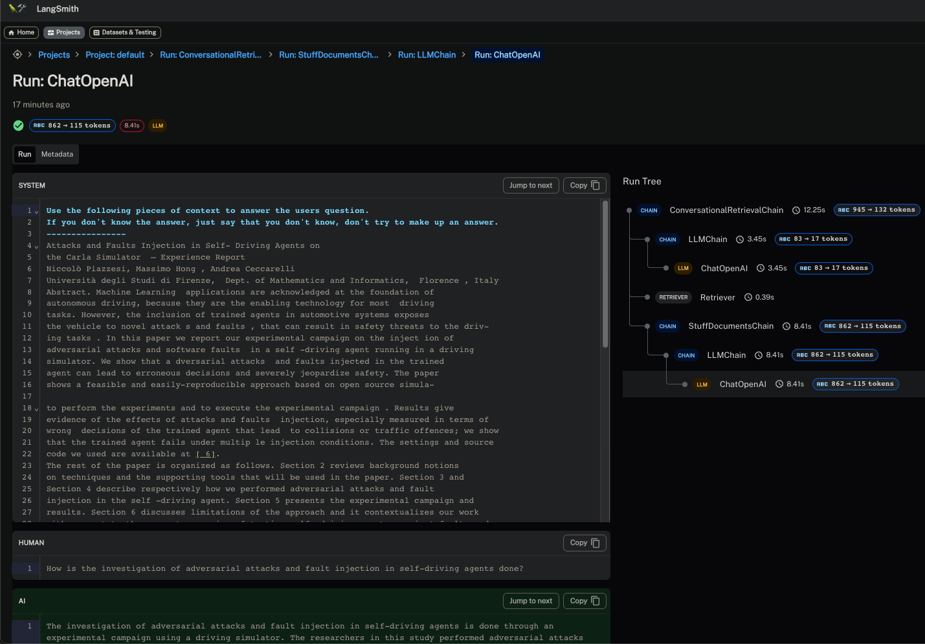Click the organization icon in breadcrumb
Image resolution: width=925 pixels, height=644 pixels.
17,54
